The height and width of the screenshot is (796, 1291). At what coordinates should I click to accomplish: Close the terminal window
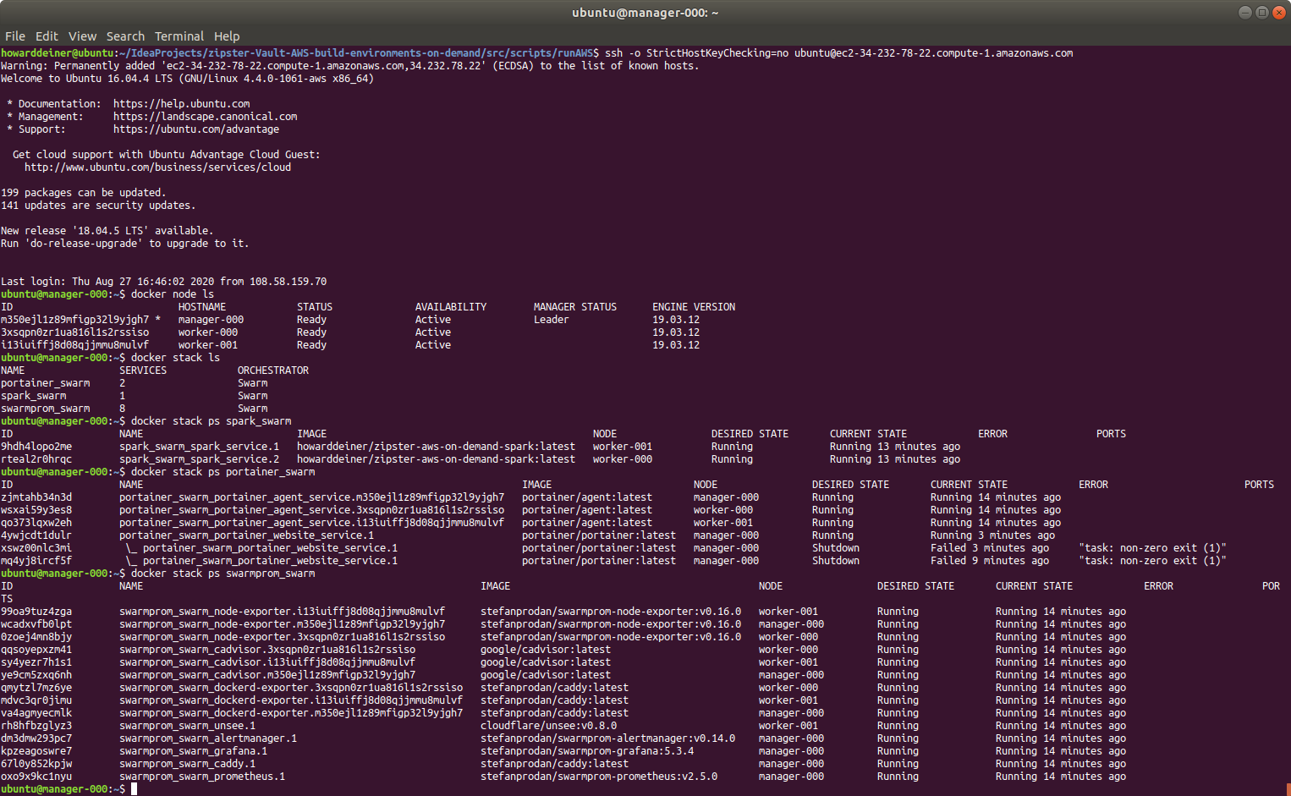[x=1279, y=12]
